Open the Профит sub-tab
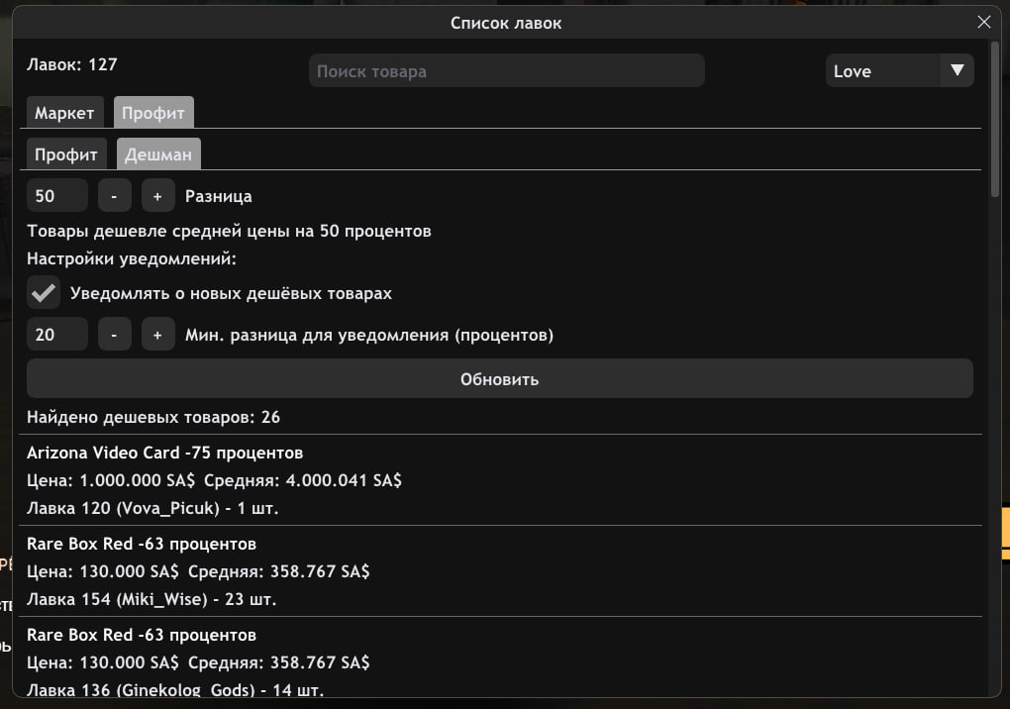This screenshot has height=709, width=1010. tap(66, 154)
